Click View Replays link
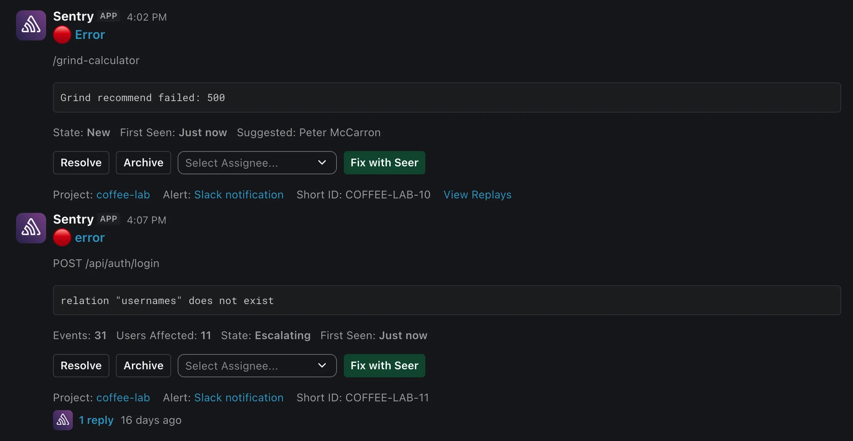Image resolution: width=853 pixels, height=441 pixels. [x=478, y=195]
